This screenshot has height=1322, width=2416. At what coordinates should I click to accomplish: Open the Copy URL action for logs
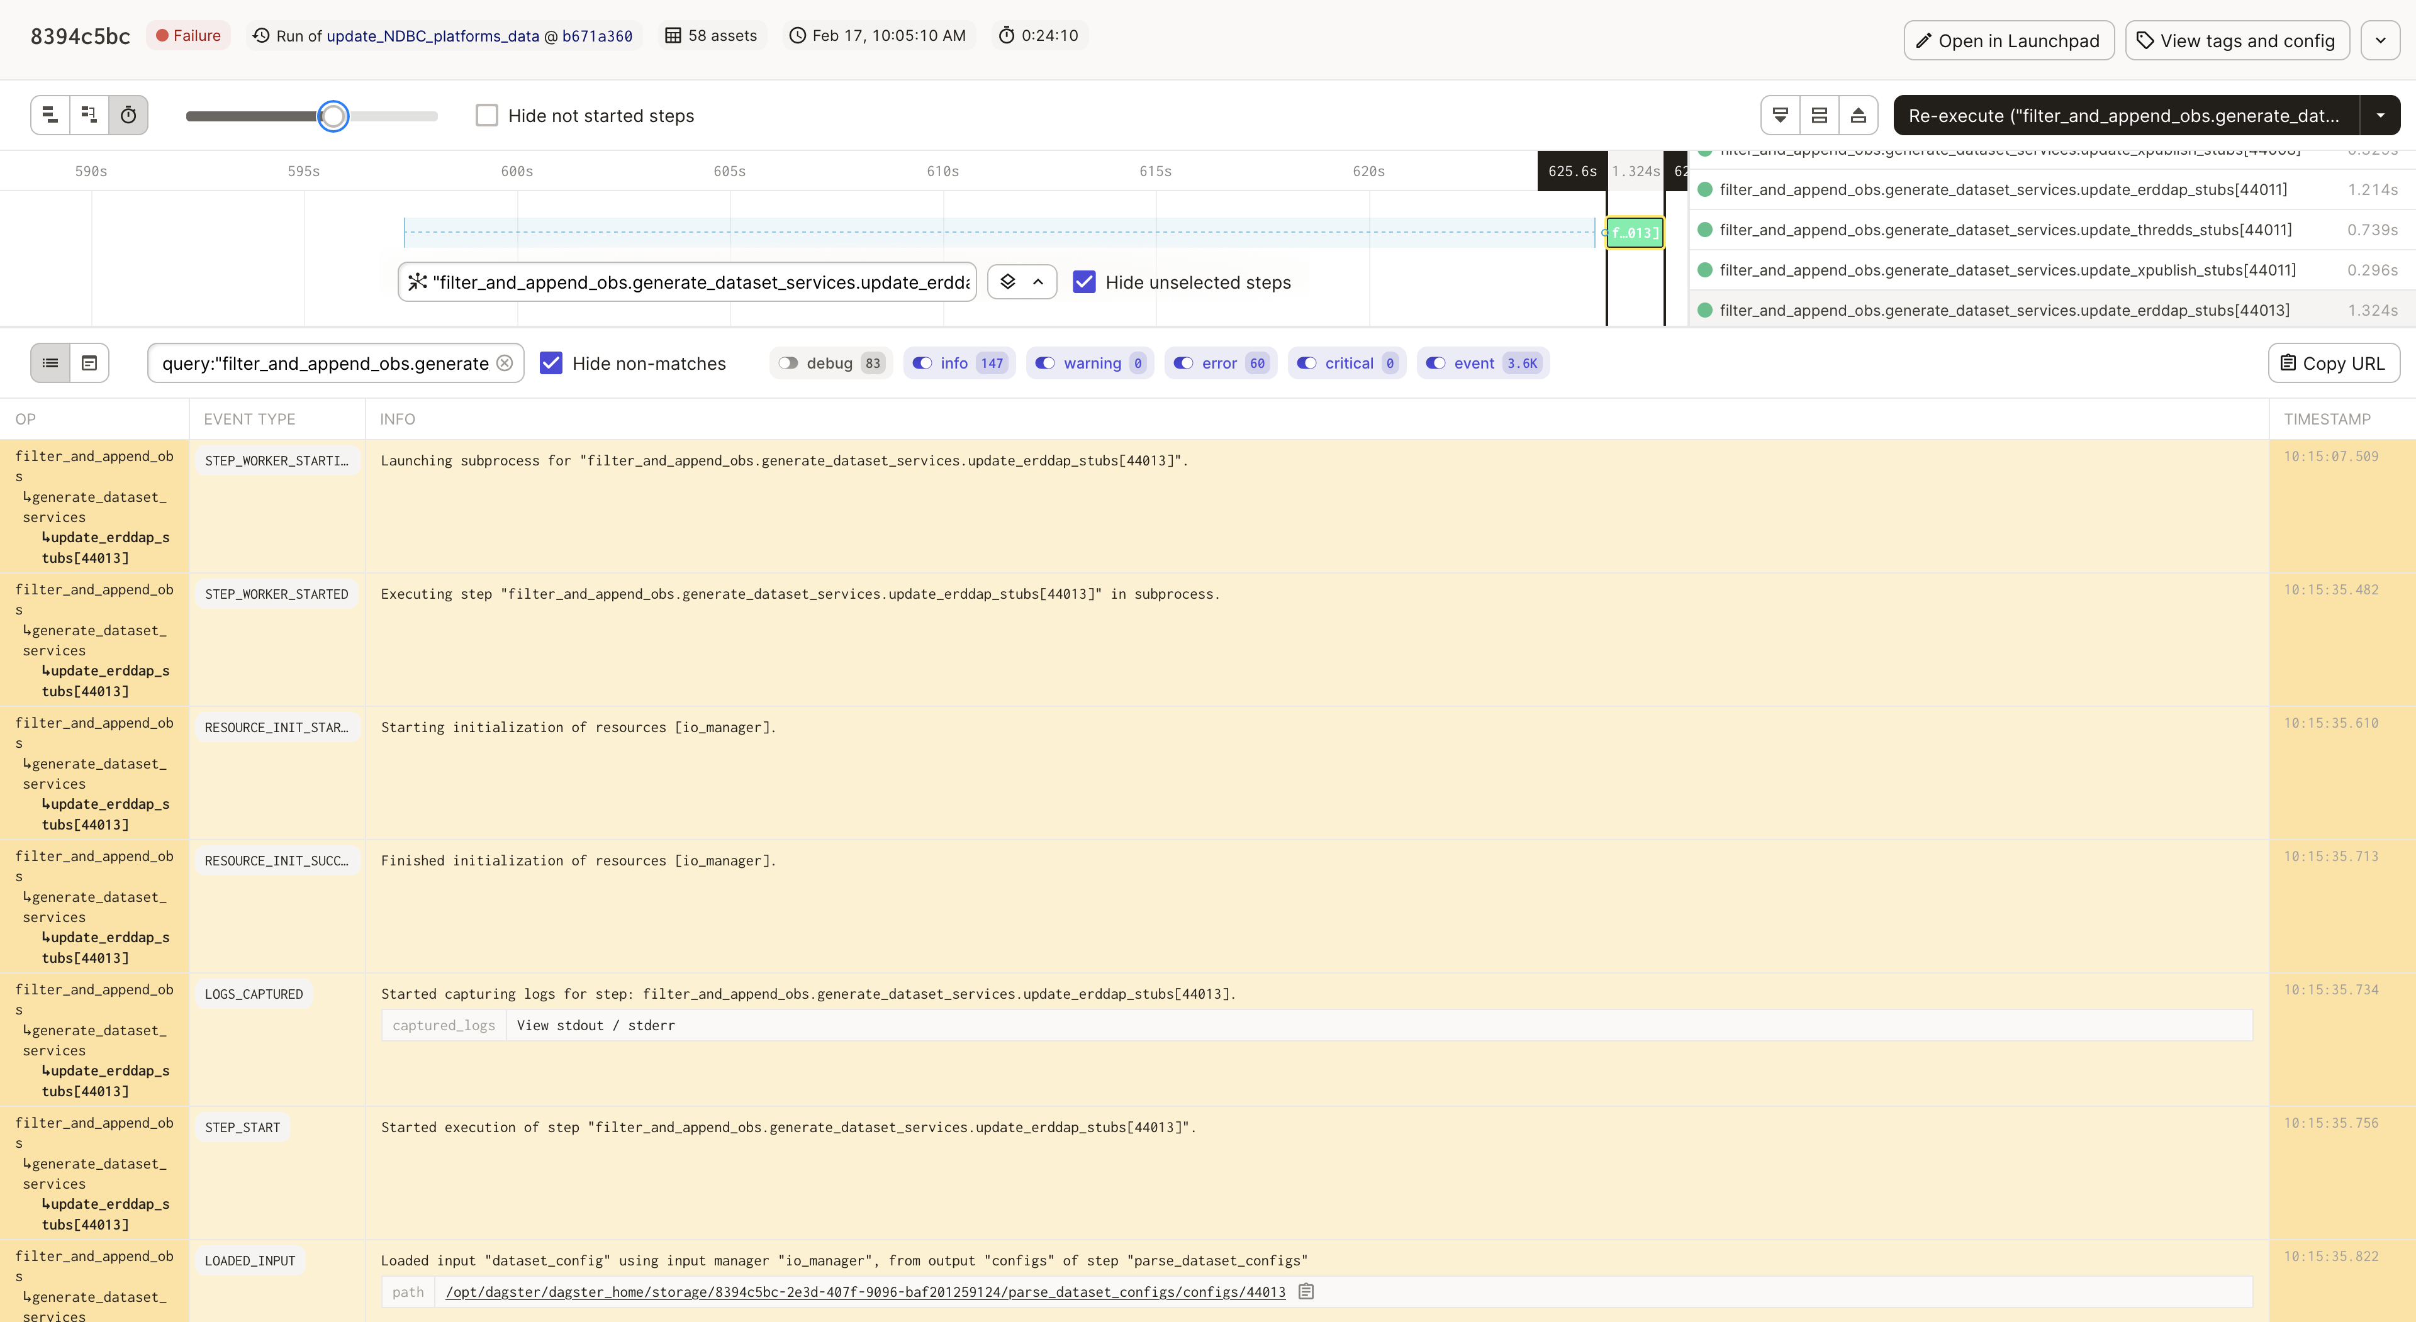coord(2334,363)
